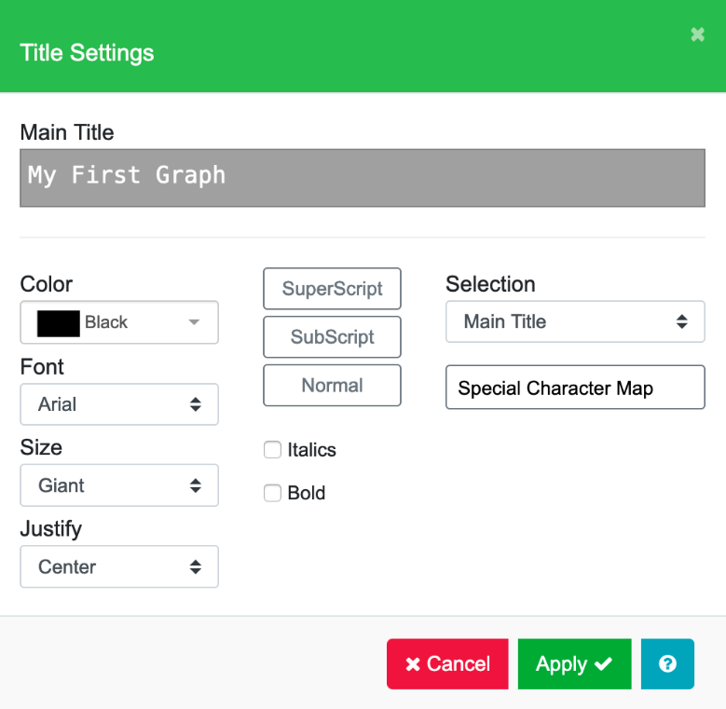
Task: Click the Font selector up-down arrows
Action: point(196,404)
